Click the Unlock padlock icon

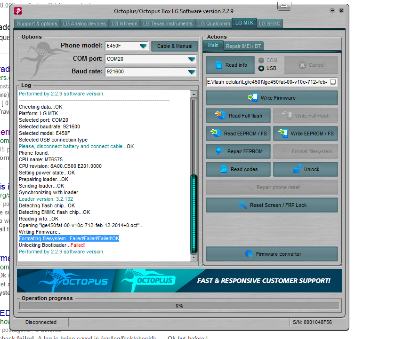point(298,169)
